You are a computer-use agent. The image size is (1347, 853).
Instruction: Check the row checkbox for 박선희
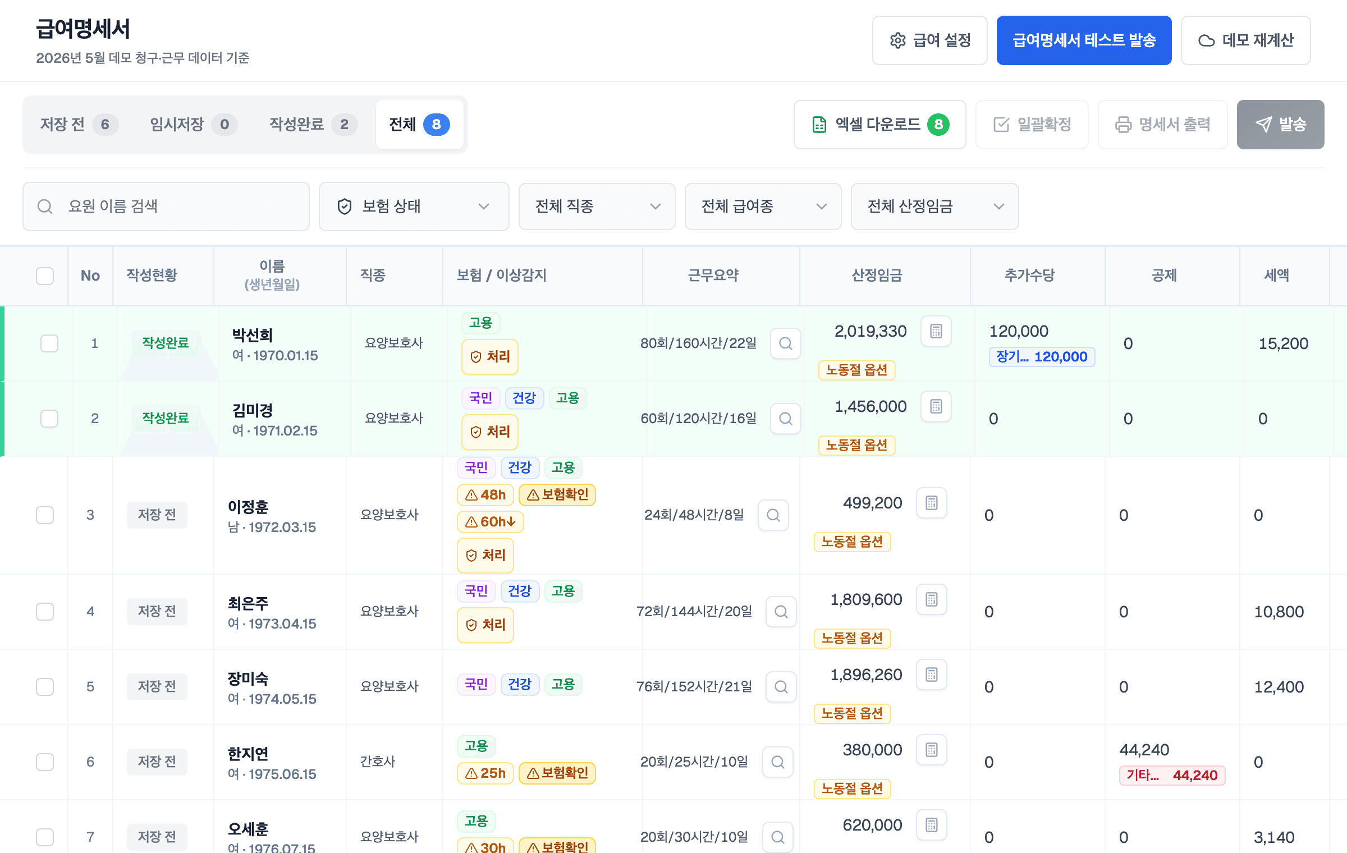[49, 343]
